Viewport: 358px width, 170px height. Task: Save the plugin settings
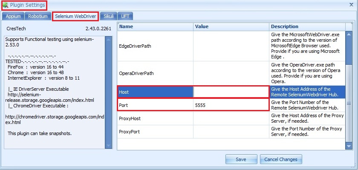pyautogui.click(x=241, y=159)
